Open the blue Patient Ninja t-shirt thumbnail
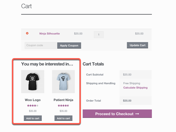Image resolution: width=176 pixels, height=132 pixels. 63,81
